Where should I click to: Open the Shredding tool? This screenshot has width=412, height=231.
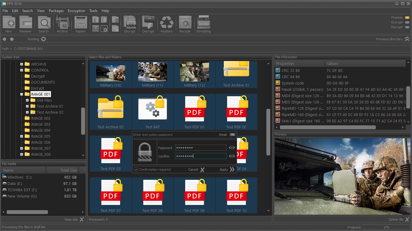pos(203,23)
